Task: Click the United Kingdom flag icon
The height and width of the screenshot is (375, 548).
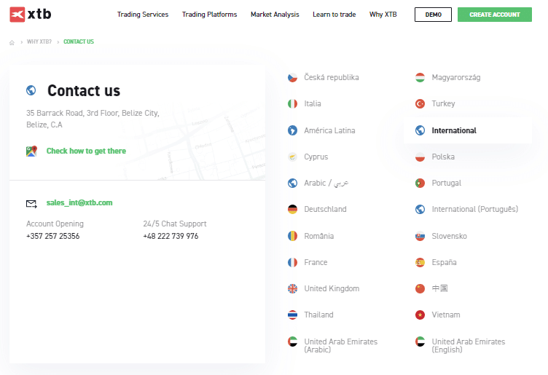Action: [292, 288]
